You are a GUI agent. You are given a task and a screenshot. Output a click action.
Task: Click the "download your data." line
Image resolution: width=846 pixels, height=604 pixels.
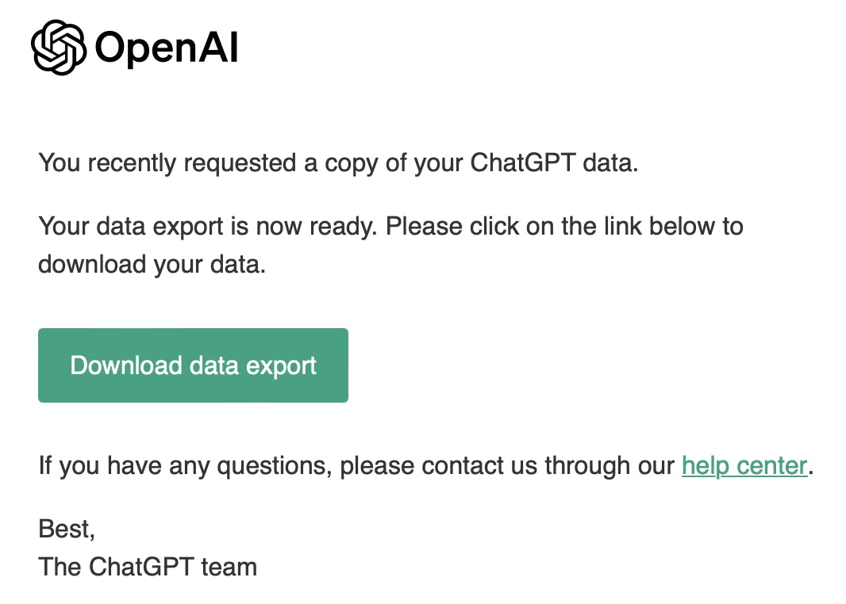point(152,265)
